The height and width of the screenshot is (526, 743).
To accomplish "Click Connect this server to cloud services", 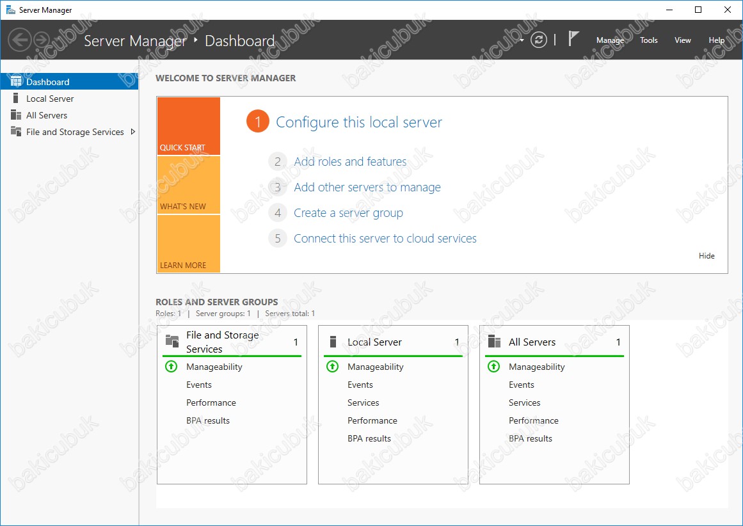I will pos(385,238).
